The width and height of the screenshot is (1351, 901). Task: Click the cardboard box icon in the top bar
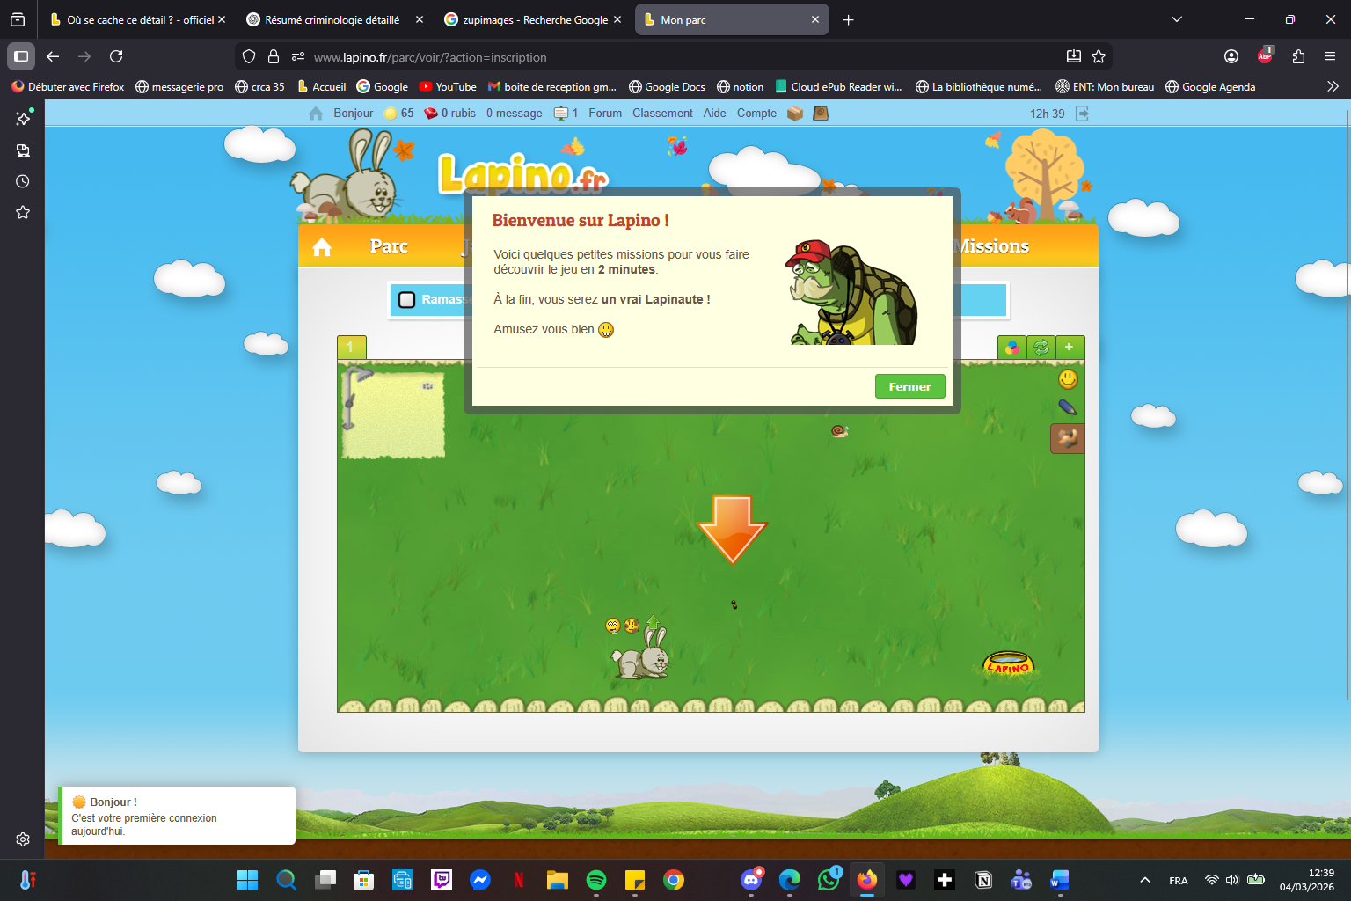[x=795, y=114]
